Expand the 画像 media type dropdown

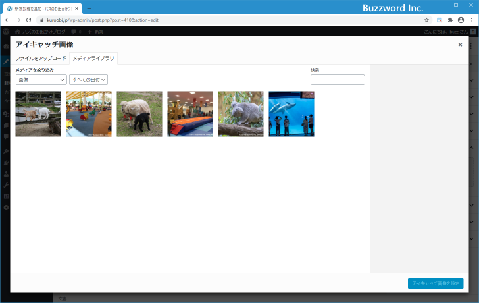[41, 79]
